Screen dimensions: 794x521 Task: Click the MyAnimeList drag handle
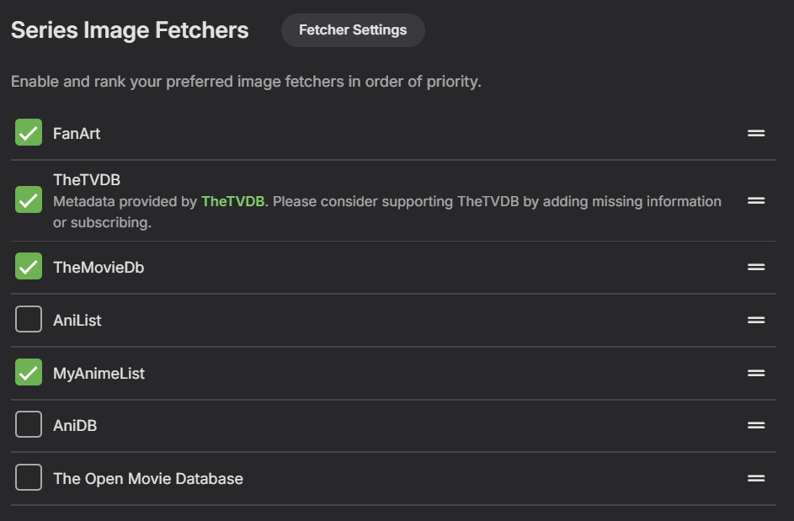click(755, 373)
